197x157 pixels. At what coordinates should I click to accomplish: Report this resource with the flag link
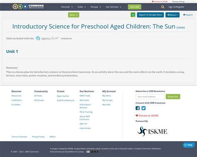[x=188, y=15]
